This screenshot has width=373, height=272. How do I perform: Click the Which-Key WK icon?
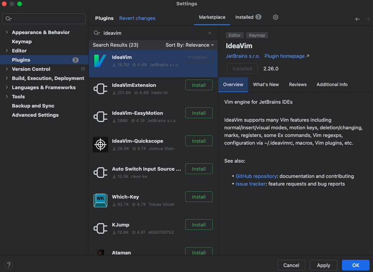pyautogui.click(x=100, y=200)
